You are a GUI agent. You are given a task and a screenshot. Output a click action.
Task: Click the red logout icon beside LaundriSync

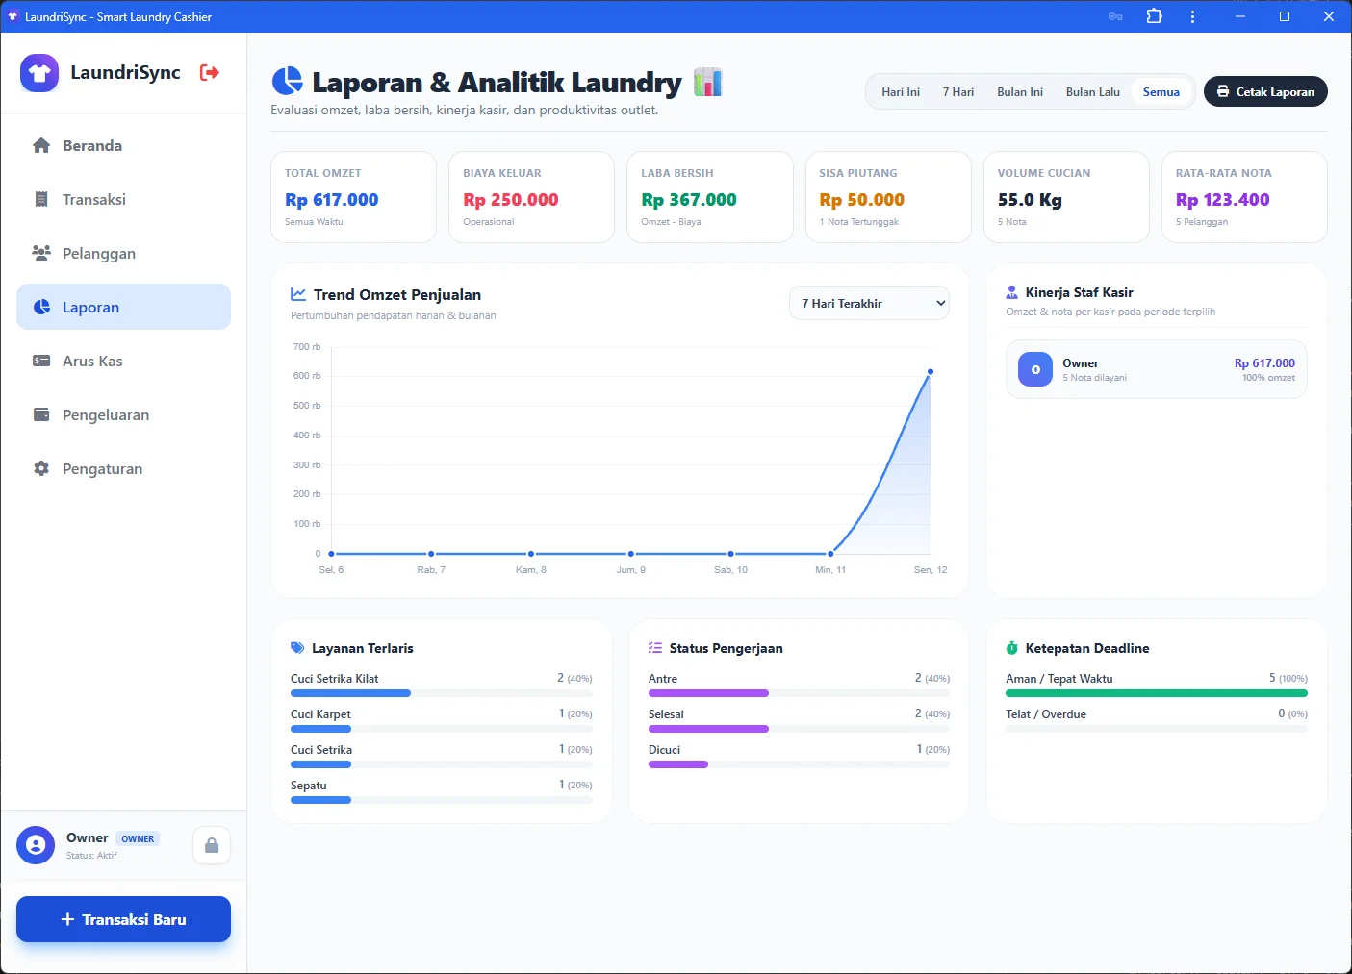pyautogui.click(x=209, y=72)
